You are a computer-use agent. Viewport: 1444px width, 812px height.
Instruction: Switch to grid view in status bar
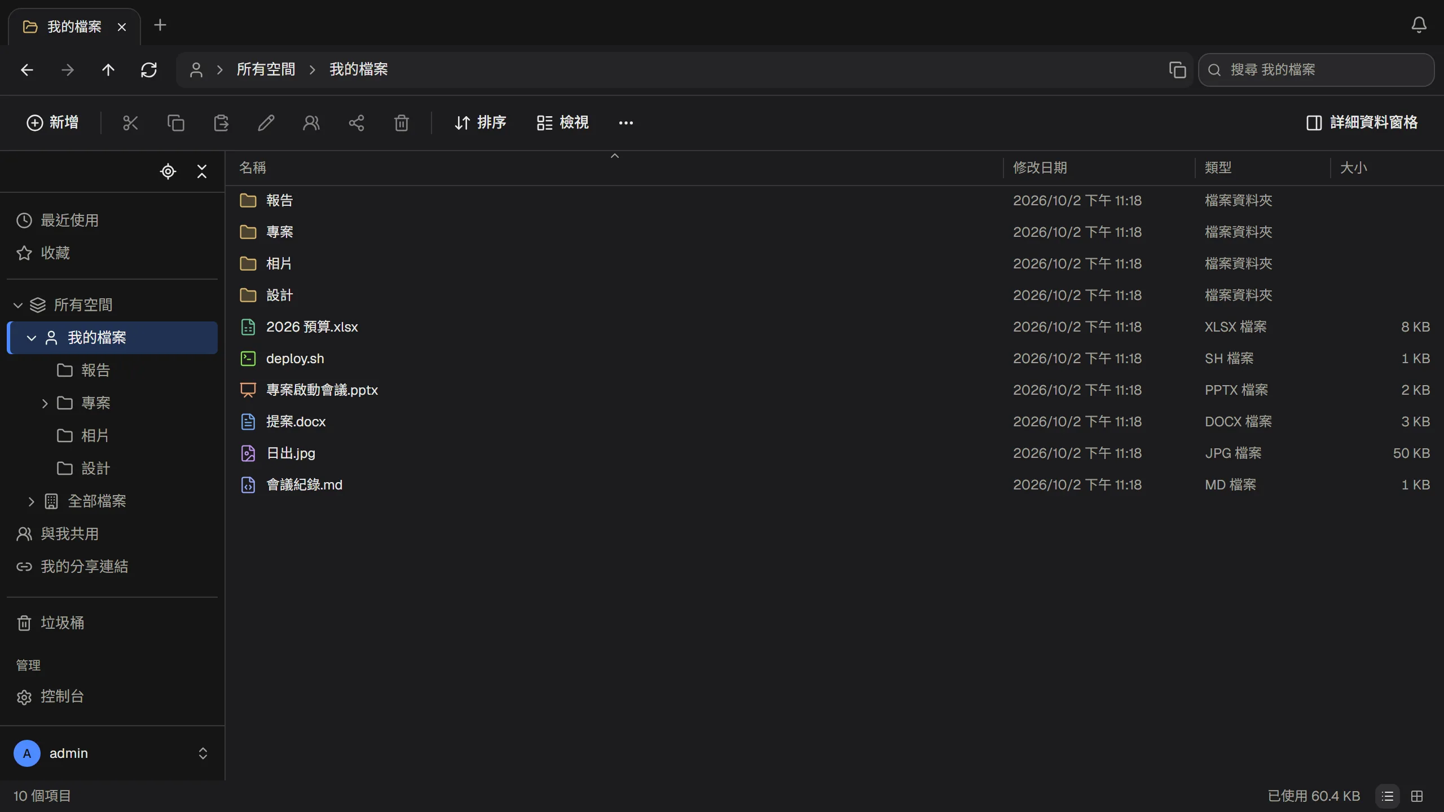point(1417,796)
